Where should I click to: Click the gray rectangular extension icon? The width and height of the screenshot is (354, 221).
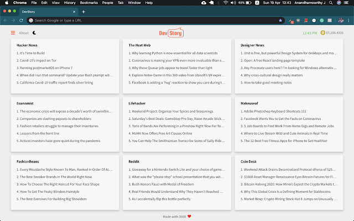pyautogui.click(x=330, y=20)
